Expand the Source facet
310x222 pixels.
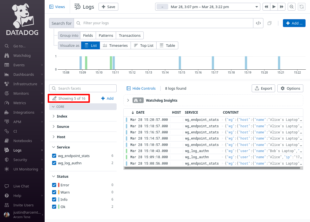[x=54, y=126]
